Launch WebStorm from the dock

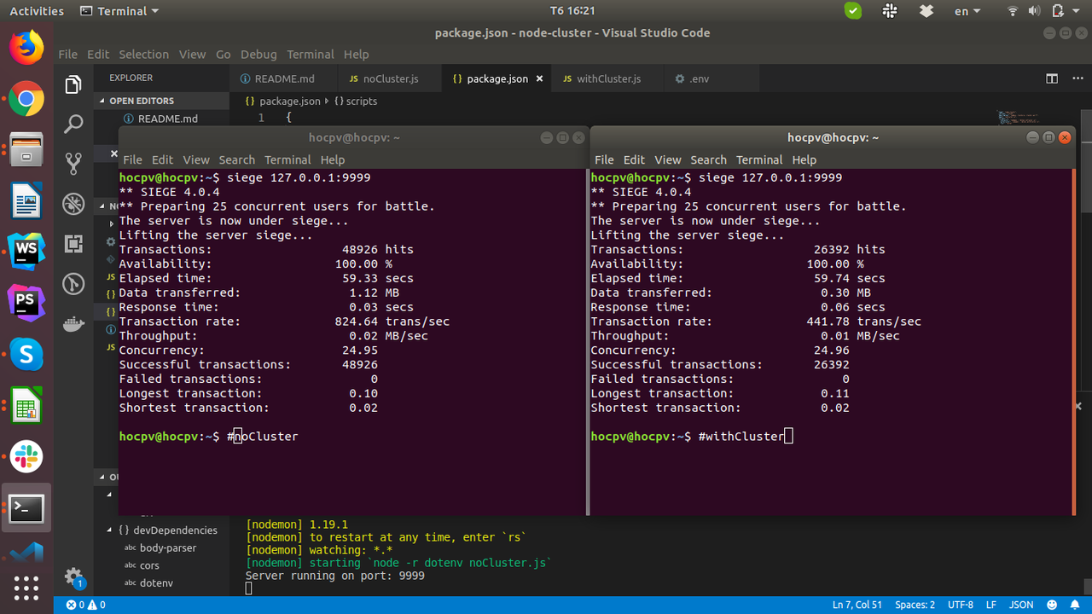26,252
